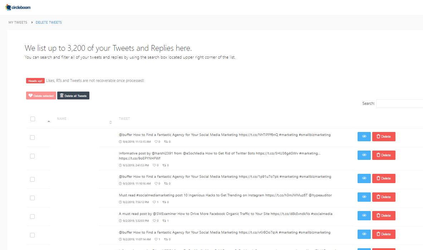Screen dimensions: 423x250
Task: Check the box for the 9/4/2019 @buffer tweet
Action: (32, 137)
